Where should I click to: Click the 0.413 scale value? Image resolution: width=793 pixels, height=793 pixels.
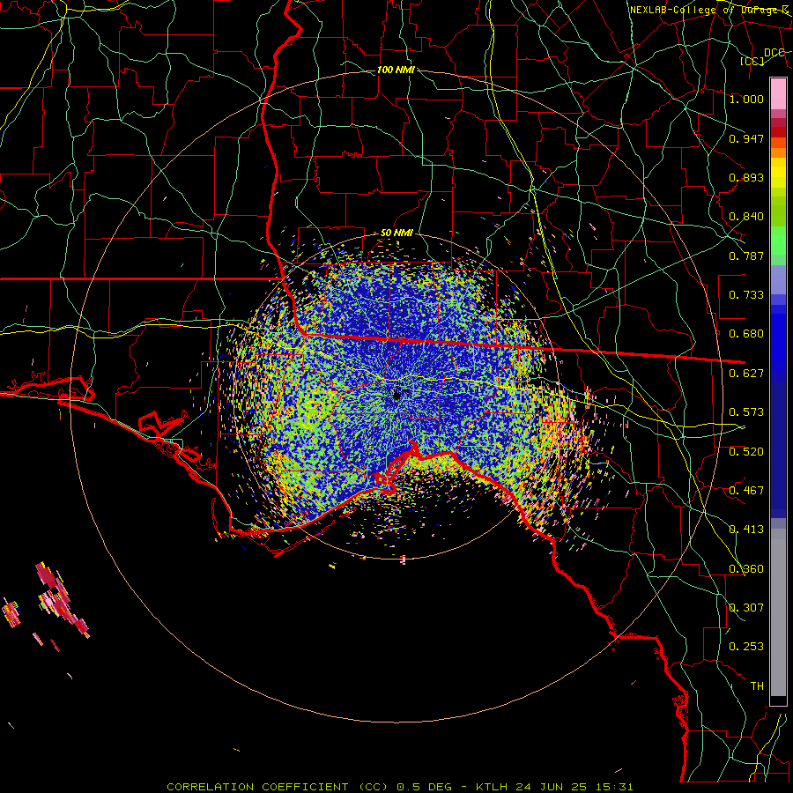746,530
